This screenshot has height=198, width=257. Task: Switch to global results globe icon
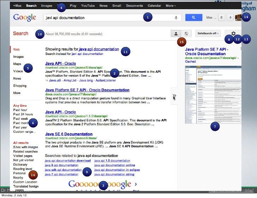tap(186, 34)
